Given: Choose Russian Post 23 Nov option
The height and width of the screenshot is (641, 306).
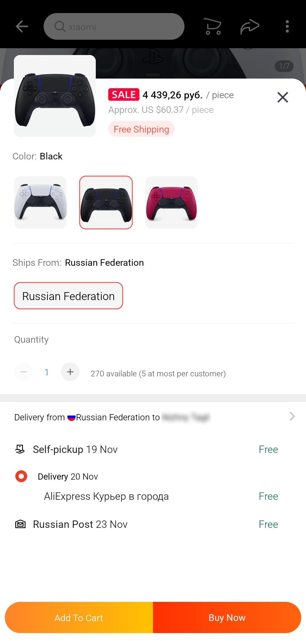Looking at the screenshot, I should coord(80,524).
